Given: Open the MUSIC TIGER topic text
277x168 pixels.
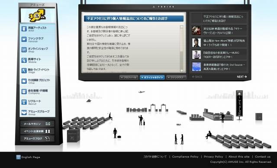Looking at the screenshot, I should coord(221,55).
